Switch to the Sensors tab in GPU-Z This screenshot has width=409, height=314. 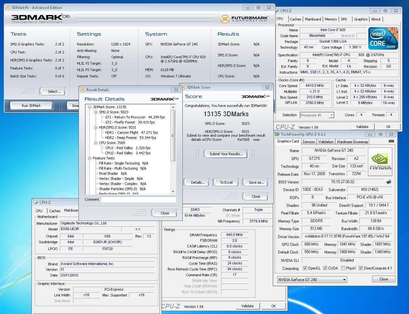point(309,142)
